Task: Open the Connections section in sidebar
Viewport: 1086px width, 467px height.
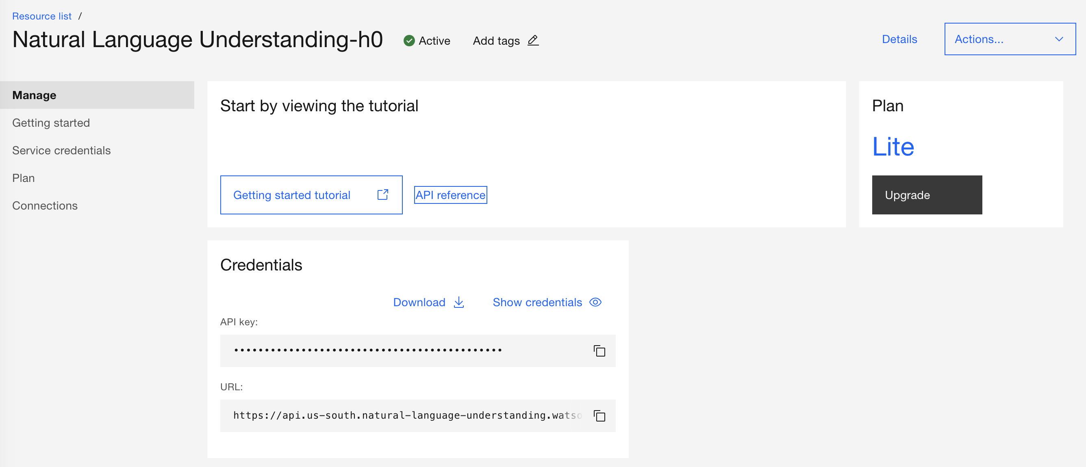Action: click(45, 205)
